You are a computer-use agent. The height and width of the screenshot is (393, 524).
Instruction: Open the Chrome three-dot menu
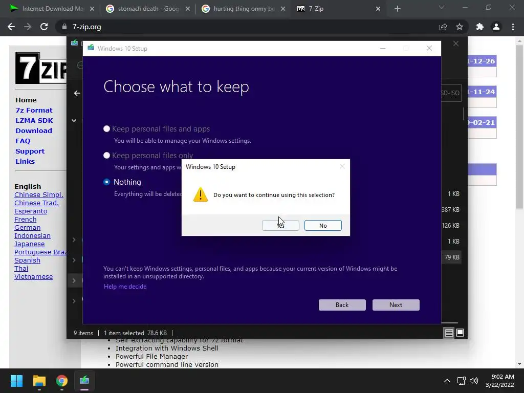click(513, 27)
